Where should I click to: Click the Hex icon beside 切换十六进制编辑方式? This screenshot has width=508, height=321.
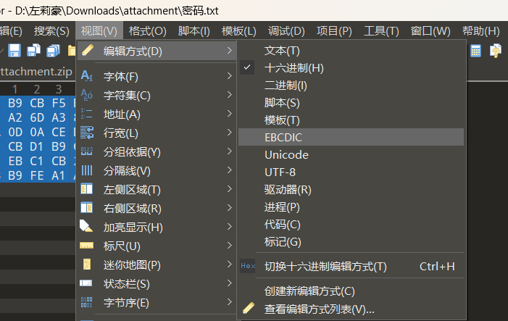(x=248, y=266)
